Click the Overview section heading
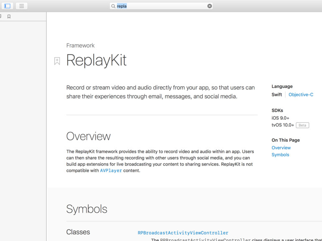The width and height of the screenshot is (322, 241). click(x=88, y=136)
